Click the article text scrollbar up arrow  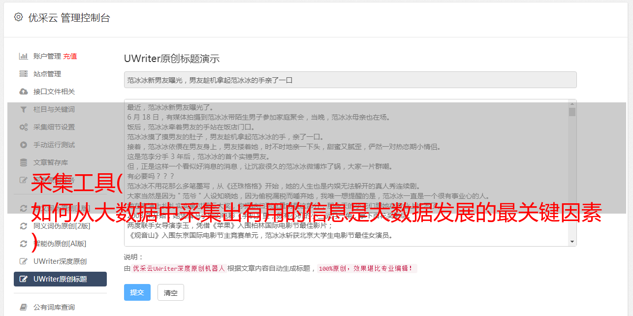[572, 103]
